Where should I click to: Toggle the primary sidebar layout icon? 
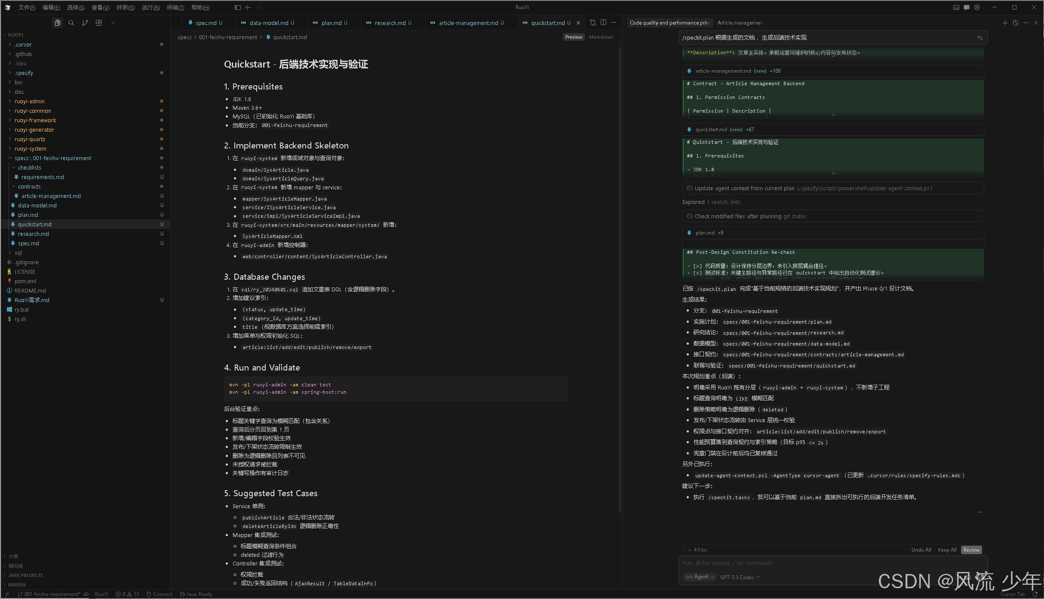tap(238, 7)
